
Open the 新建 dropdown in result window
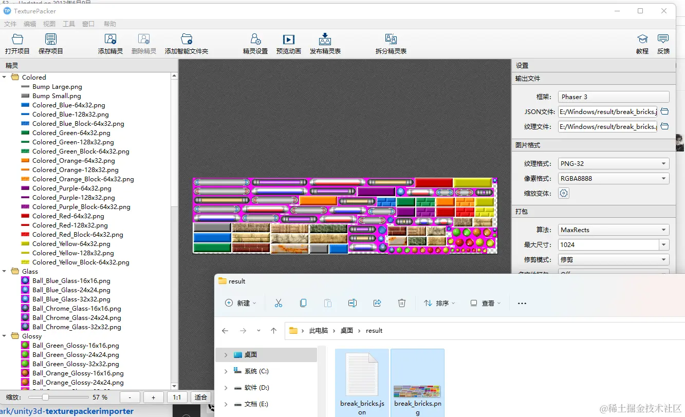click(x=240, y=303)
